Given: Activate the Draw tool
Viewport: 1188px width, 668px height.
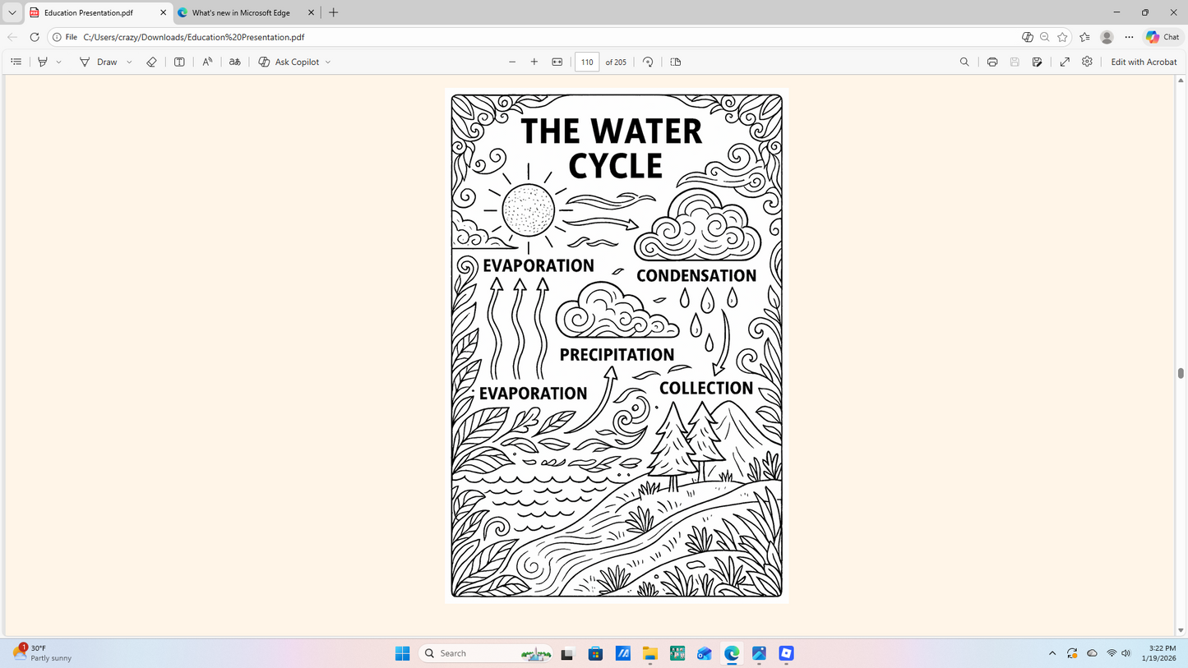Looking at the screenshot, I should point(99,62).
